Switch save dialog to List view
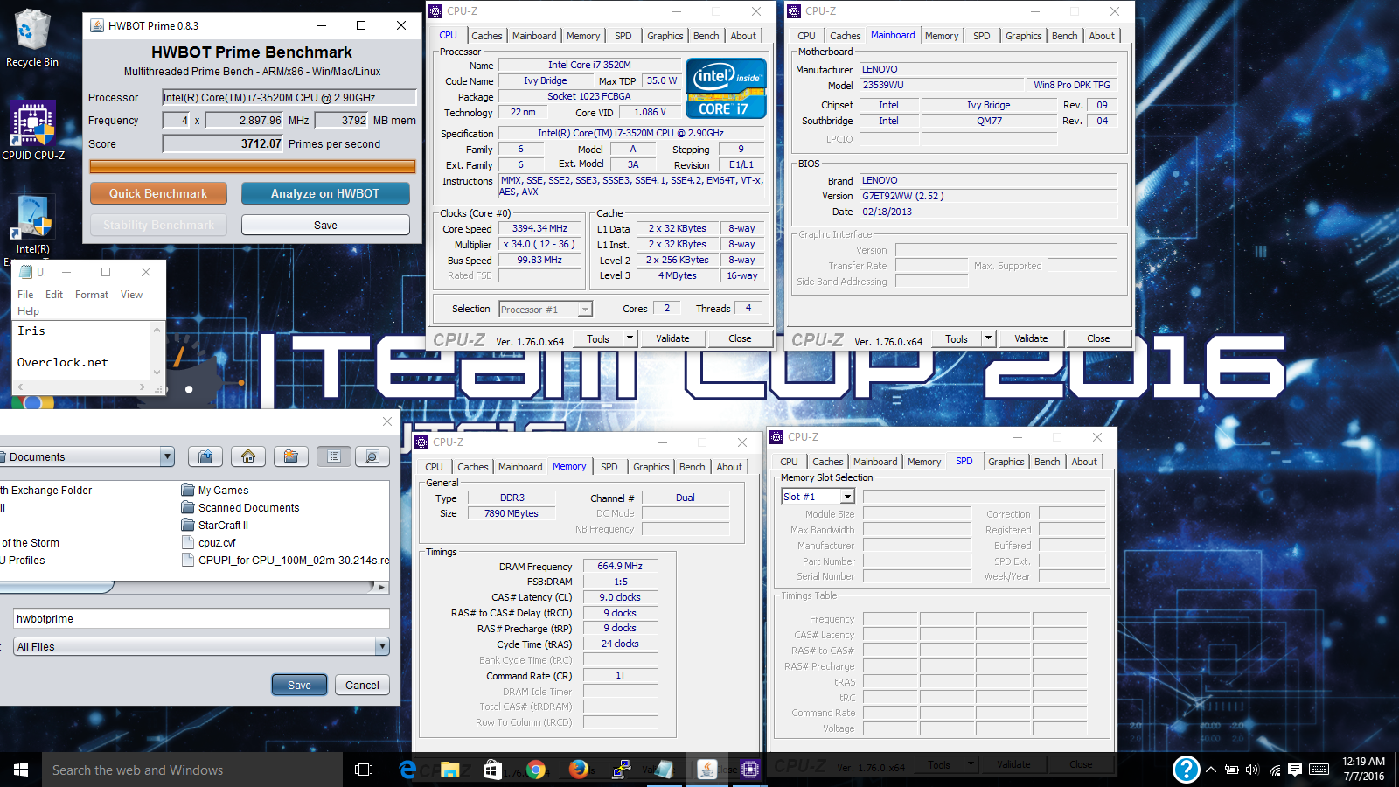 [334, 456]
